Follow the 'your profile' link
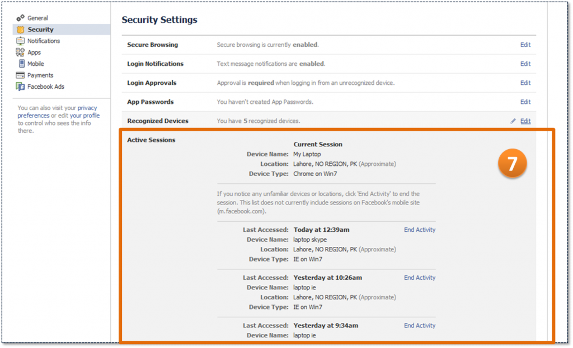 pos(84,115)
